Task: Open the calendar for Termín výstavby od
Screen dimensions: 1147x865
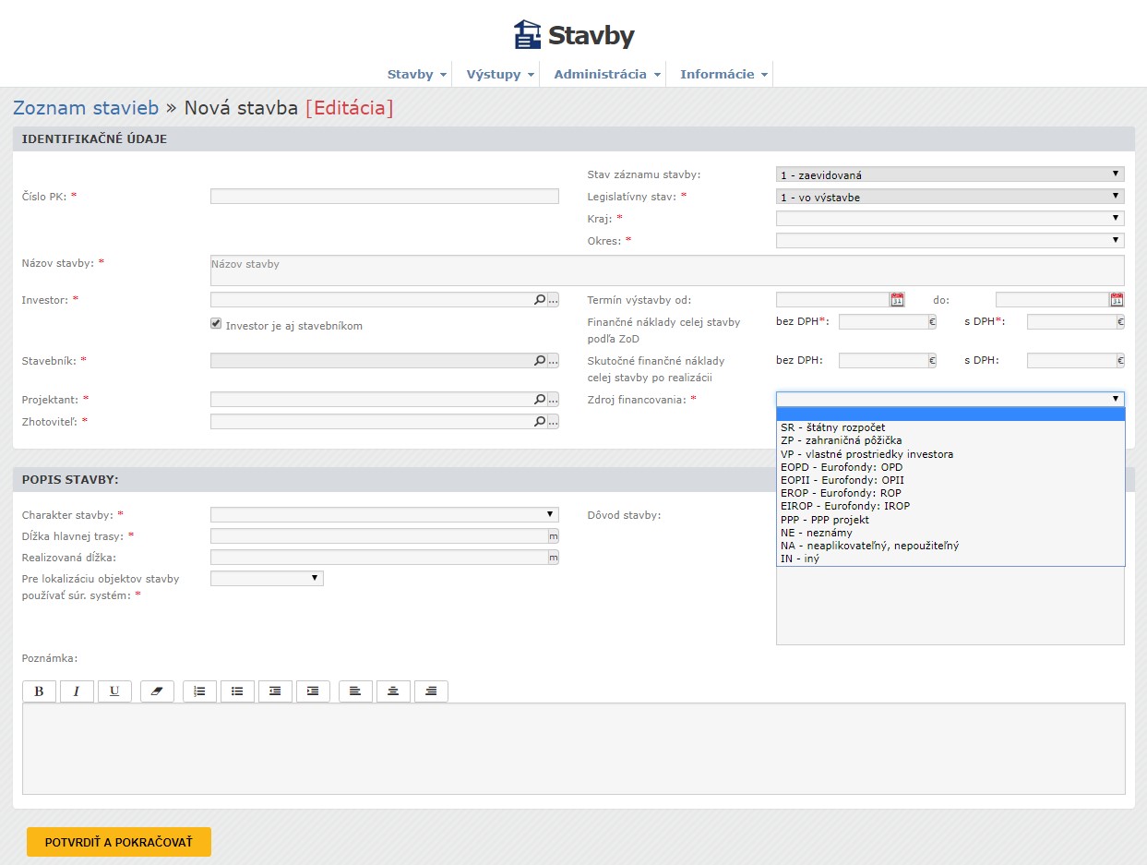Action: coord(897,300)
